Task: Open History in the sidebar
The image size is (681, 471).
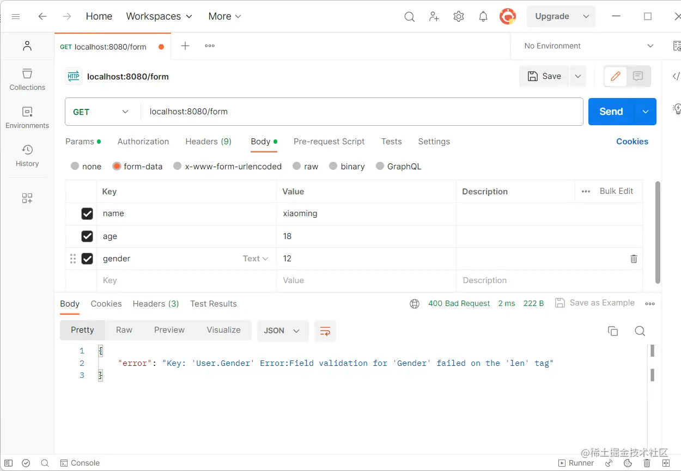Action: coord(27,156)
